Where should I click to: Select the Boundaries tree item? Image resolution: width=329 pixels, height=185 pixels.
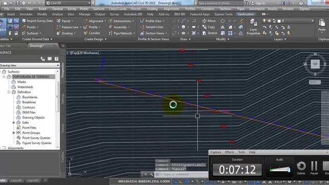tap(30, 97)
